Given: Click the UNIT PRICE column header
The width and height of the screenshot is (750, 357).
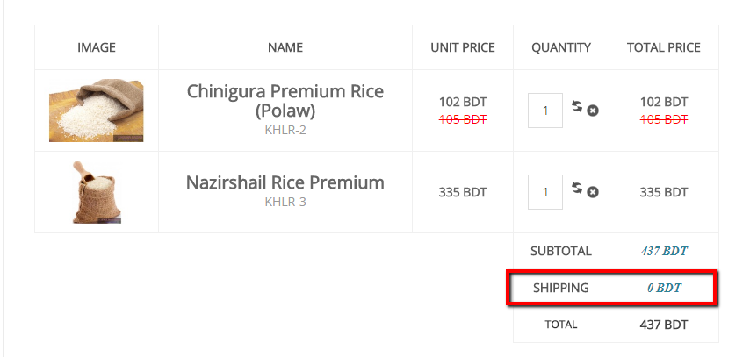Looking at the screenshot, I should click(463, 47).
